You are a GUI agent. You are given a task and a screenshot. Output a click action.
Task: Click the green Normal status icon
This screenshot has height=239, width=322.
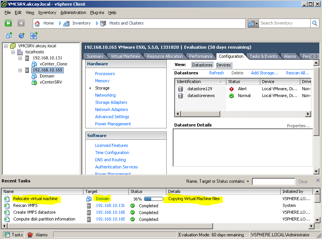click(232, 96)
